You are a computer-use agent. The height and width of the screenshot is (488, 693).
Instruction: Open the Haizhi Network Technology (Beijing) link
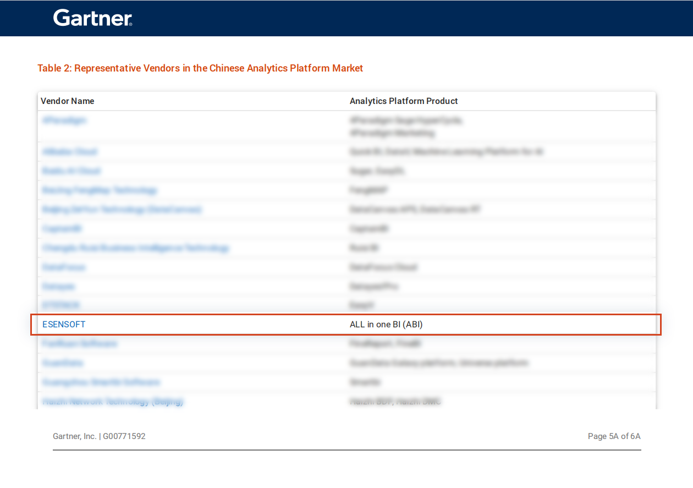click(x=112, y=402)
